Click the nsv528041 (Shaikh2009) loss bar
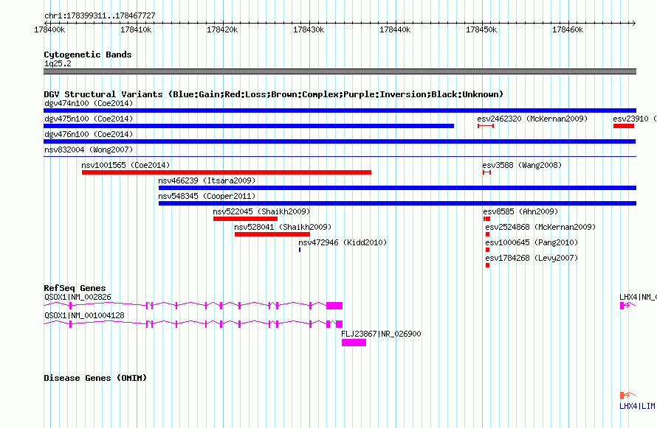 272,234
